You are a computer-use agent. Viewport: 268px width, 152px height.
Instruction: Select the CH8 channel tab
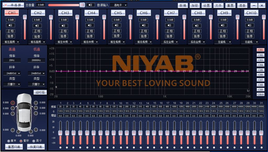(x=198, y=13)
